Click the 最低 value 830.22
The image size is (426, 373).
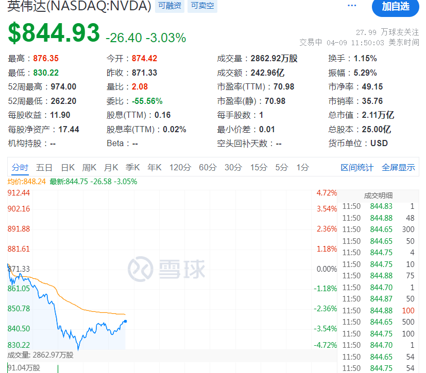(x=46, y=73)
